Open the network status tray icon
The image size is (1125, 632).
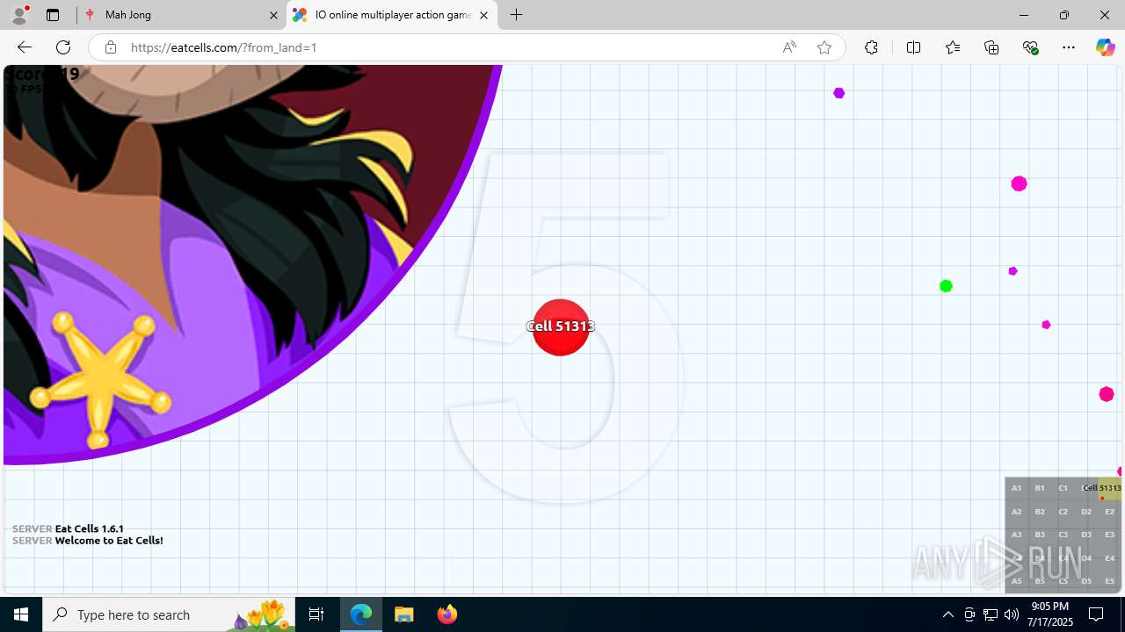pyautogui.click(x=990, y=614)
